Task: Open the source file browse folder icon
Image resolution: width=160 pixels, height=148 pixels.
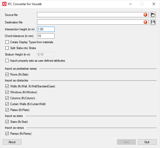Action: pyautogui.click(x=153, y=15)
